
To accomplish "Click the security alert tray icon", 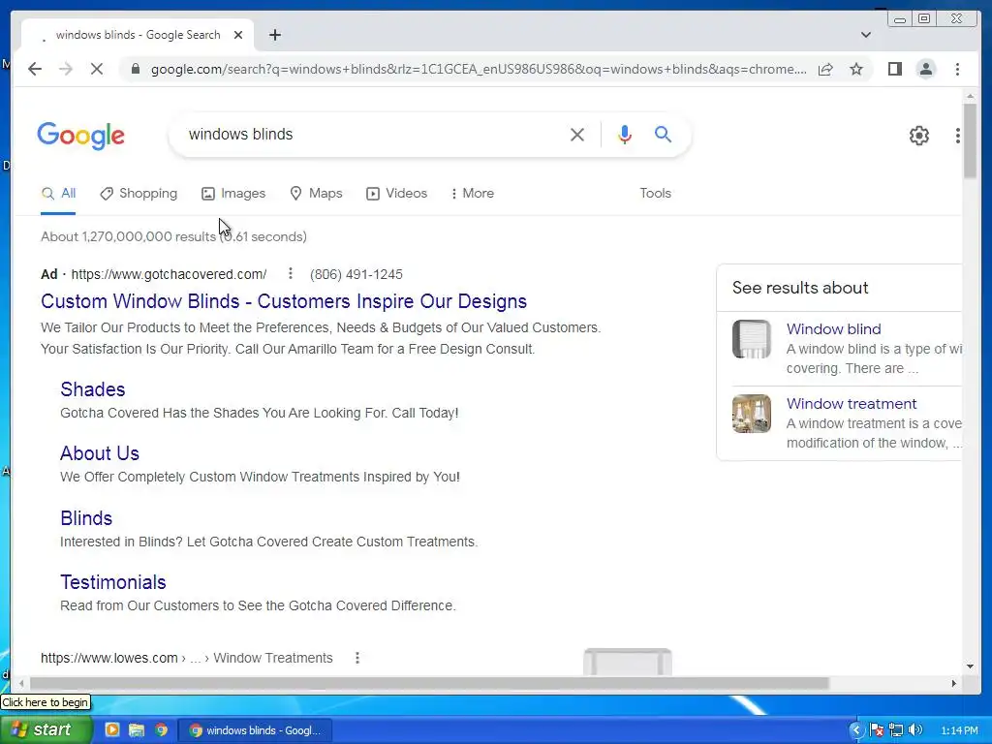I will coord(876,730).
